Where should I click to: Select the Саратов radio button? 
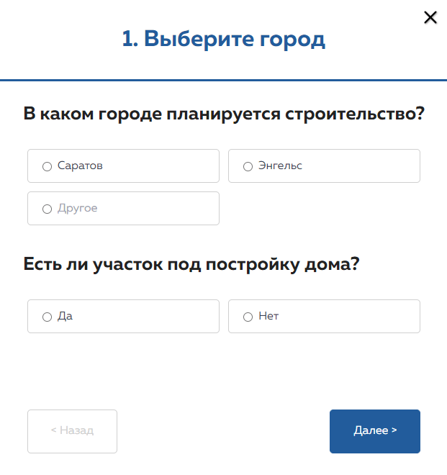(x=47, y=166)
